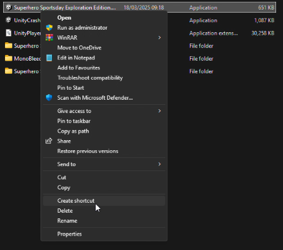Click the 30,258 KB size value

(263, 33)
